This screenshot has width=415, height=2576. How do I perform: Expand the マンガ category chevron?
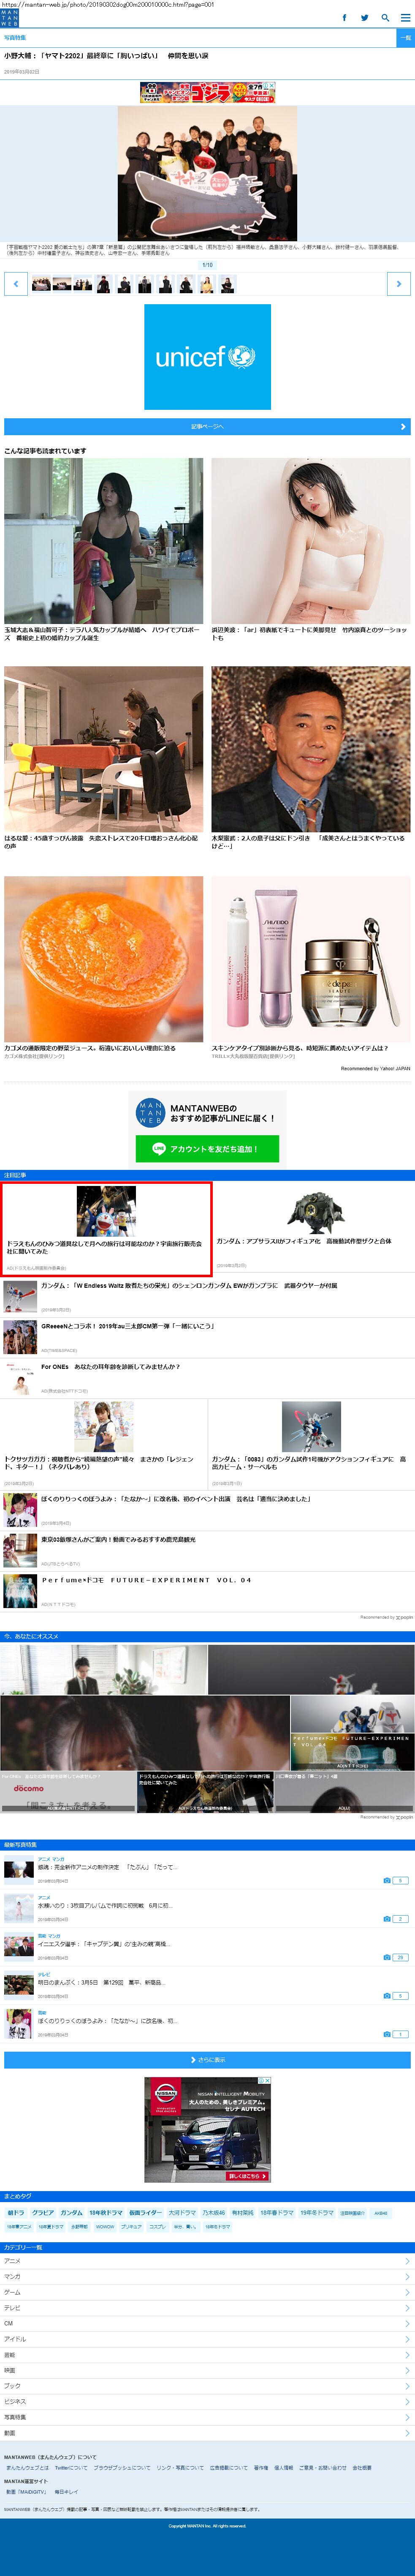click(x=407, y=2276)
